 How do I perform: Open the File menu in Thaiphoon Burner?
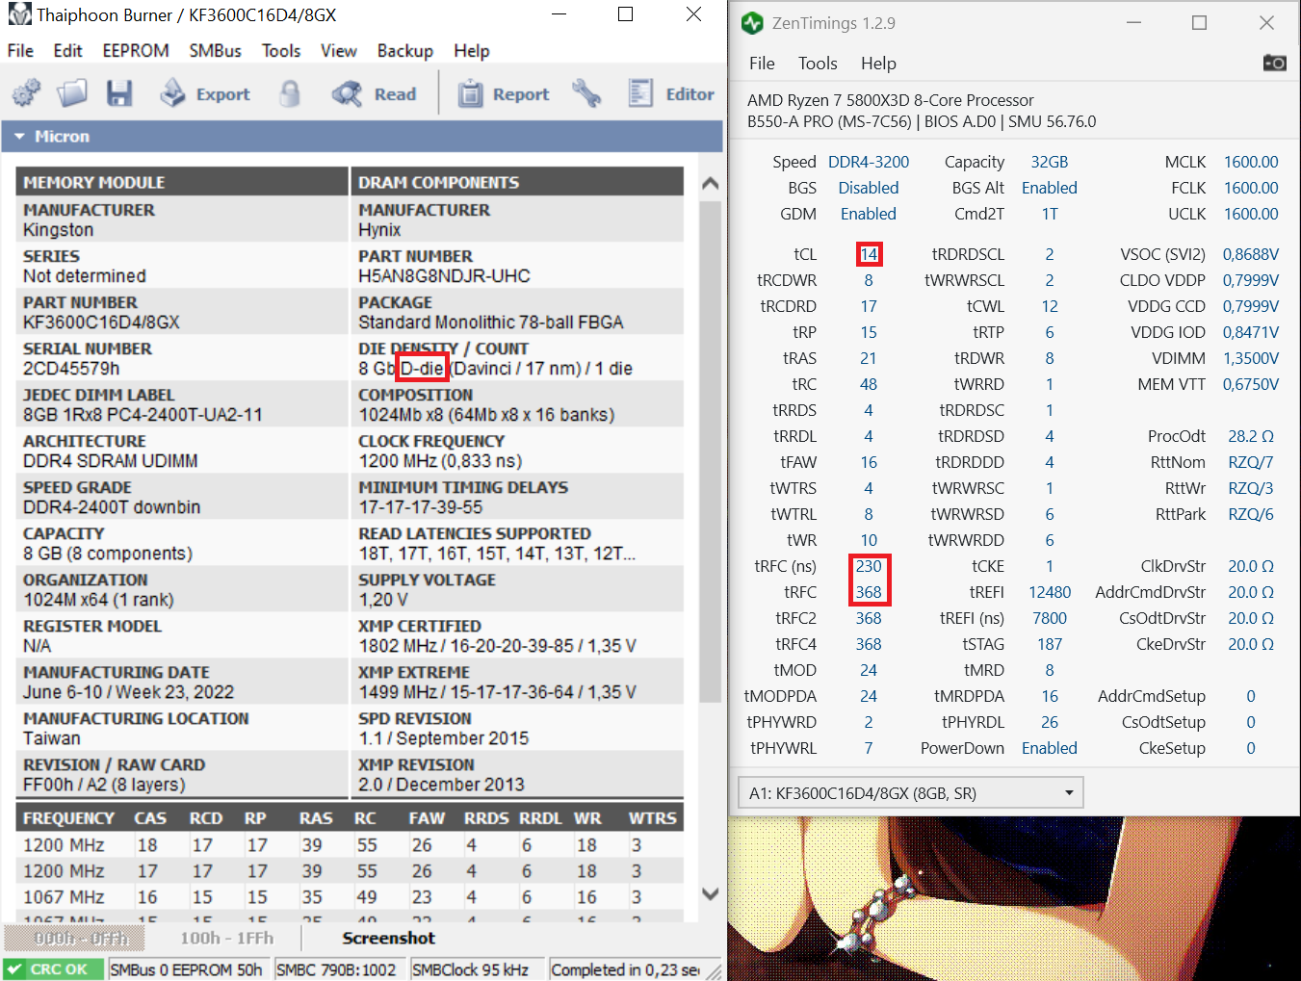coord(20,51)
